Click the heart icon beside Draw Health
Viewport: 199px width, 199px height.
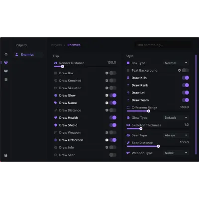click(56, 117)
